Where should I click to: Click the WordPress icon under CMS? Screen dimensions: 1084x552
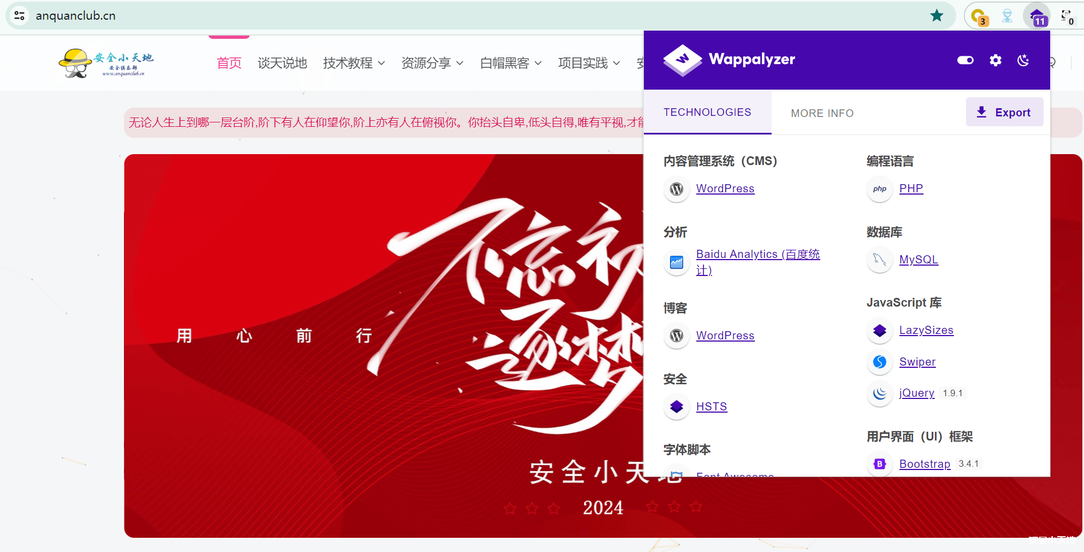pos(677,189)
